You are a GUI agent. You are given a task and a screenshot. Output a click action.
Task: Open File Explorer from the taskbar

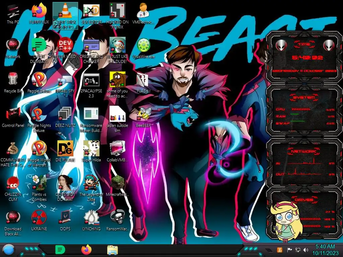pos(113,250)
